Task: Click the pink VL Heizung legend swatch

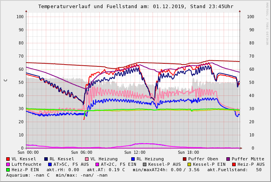Action: pyautogui.click(x=87, y=159)
